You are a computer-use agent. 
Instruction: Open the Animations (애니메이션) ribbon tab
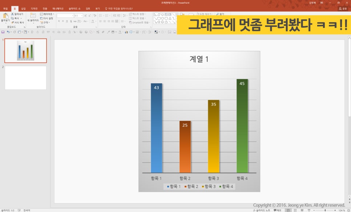(58, 8)
